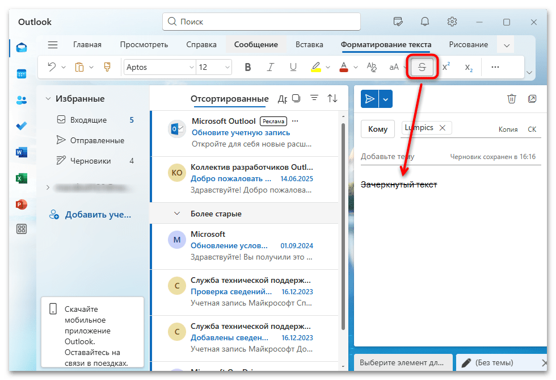Open the send options dropdown arrow
This screenshot has height=380, width=556.
coord(385,99)
